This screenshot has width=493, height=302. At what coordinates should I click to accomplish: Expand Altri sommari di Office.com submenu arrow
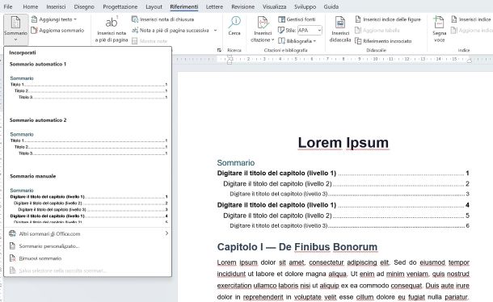166,233
